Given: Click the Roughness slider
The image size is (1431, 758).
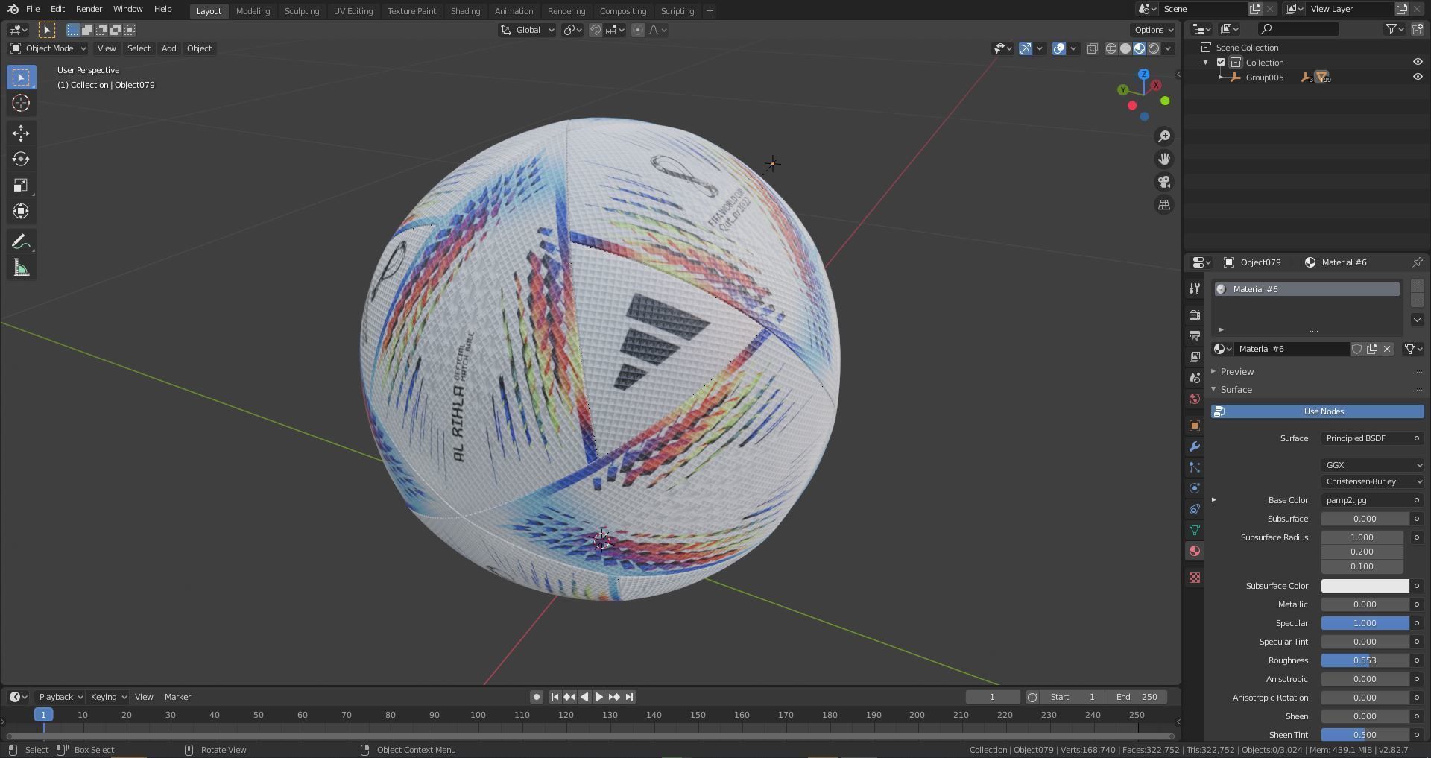Looking at the screenshot, I should [x=1365, y=660].
